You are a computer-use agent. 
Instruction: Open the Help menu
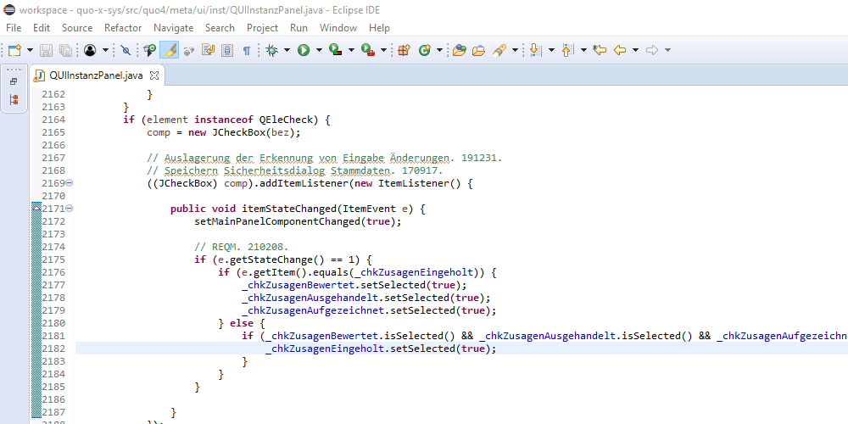click(x=379, y=28)
